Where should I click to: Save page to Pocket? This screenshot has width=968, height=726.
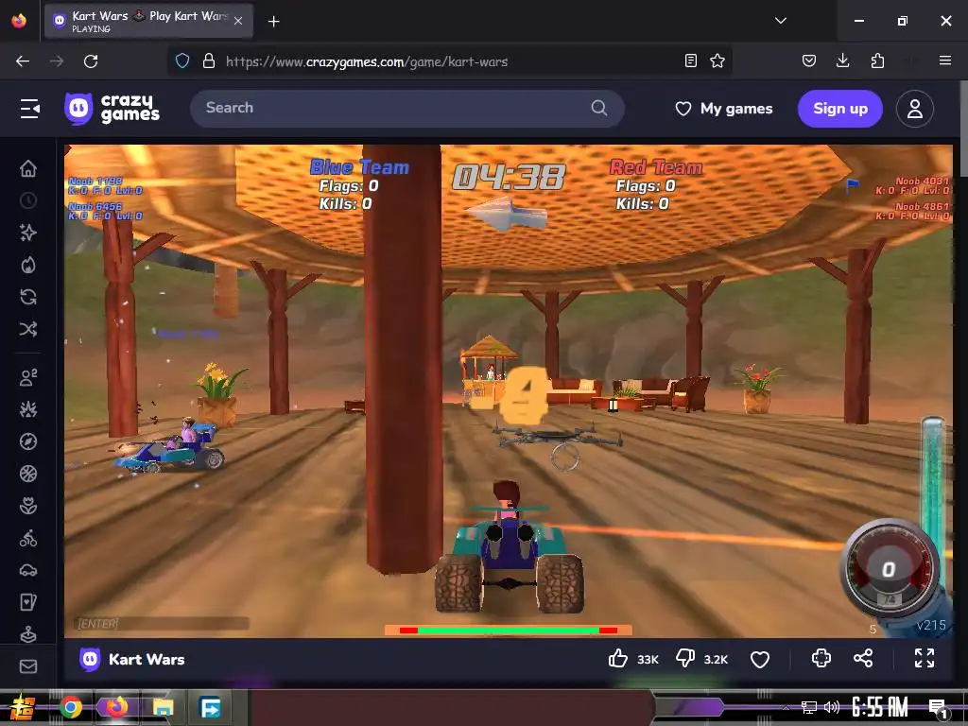pyautogui.click(x=809, y=60)
